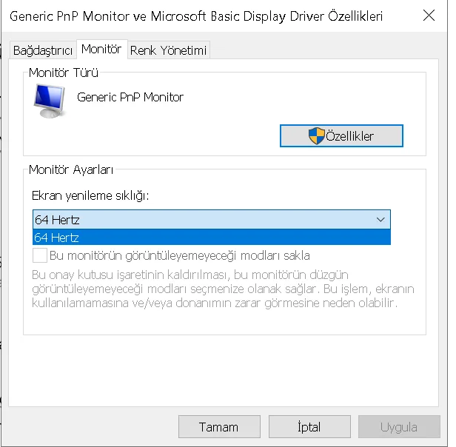Select the Monitör tab
The width and height of the screenshot is (456, 447).
pos(101,49)
